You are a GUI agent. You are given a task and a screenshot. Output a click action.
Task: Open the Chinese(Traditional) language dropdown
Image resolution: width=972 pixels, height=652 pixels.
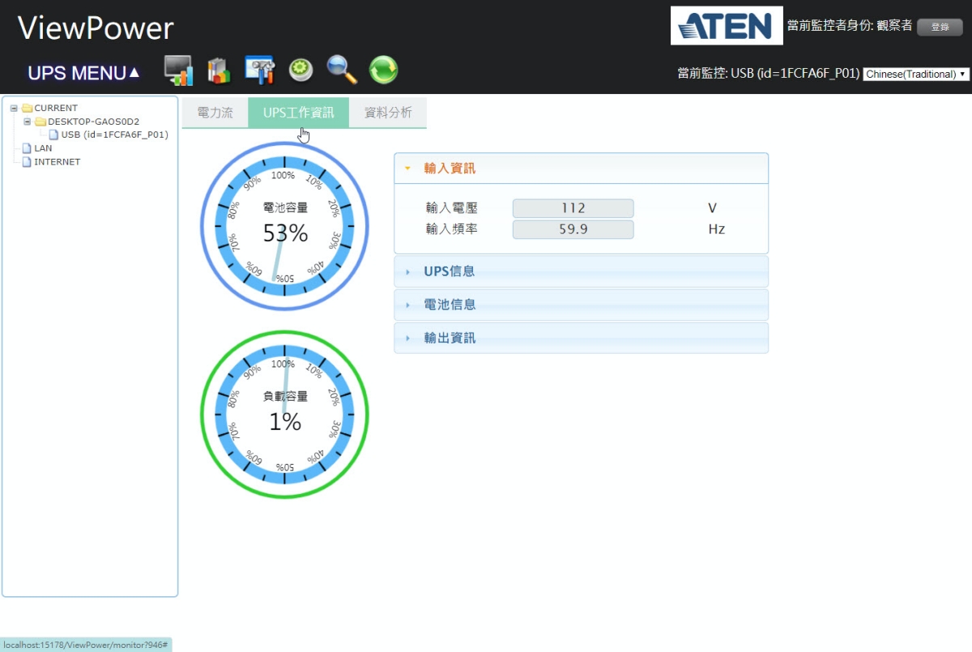click(916, 74)
